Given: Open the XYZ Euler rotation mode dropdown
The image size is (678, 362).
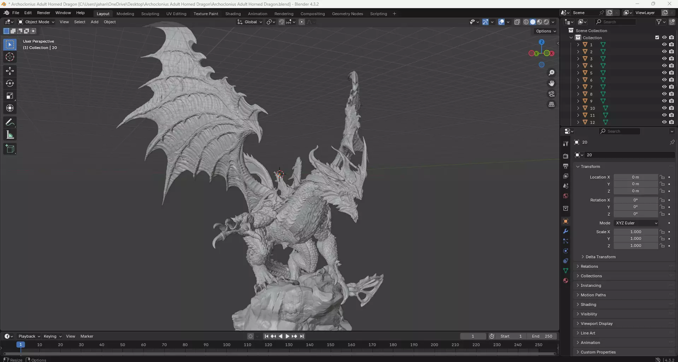Looking at the screenshot, I should pyautogui.click(x=636, y=223).
